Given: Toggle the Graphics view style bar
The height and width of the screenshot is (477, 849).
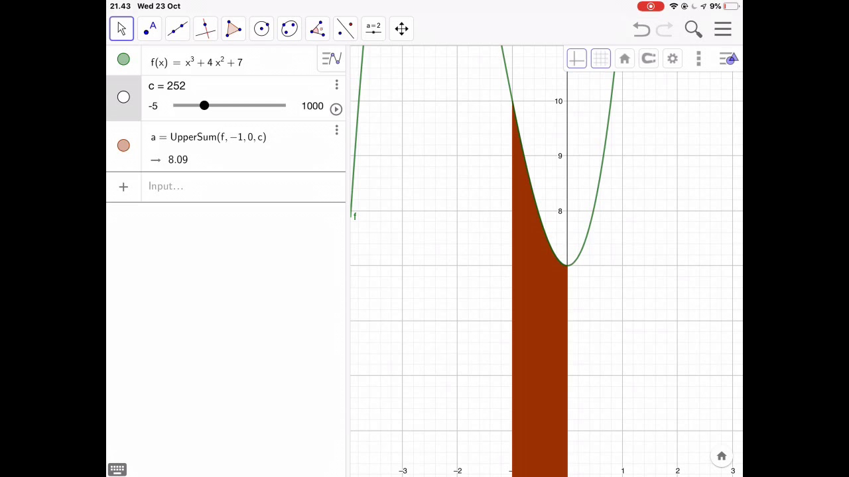Looking at the screenshot, I should point(728,59).
